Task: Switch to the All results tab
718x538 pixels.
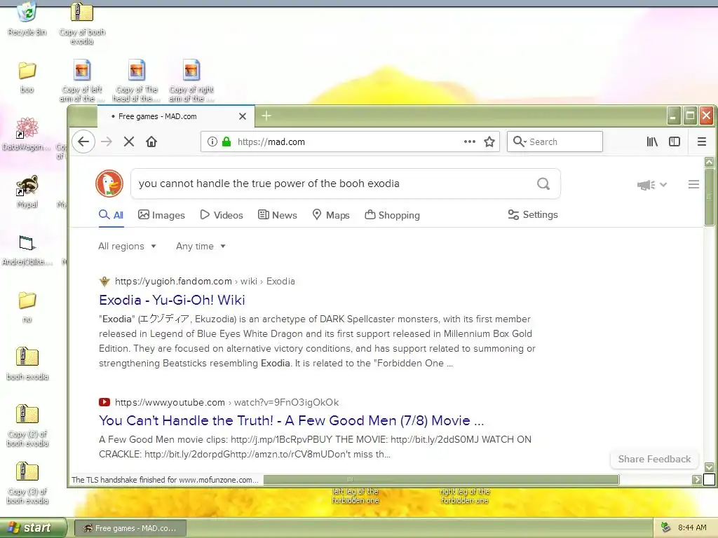Action: tap(111, 215)
